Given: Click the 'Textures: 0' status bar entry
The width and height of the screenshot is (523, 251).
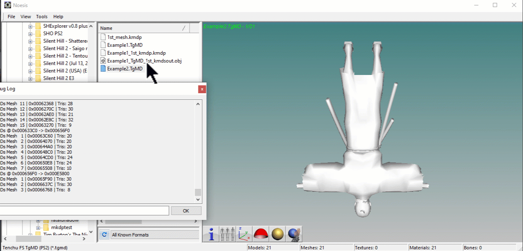Looking at the screenshot, I should coord(380,248).
